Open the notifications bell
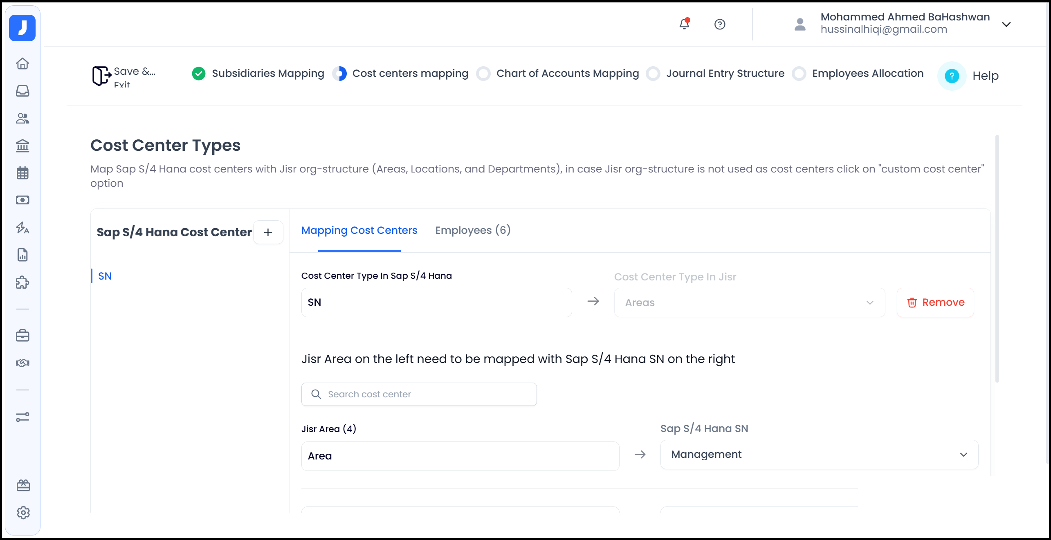The width and height of the screenshot is (1051, 540). point(683,25)
